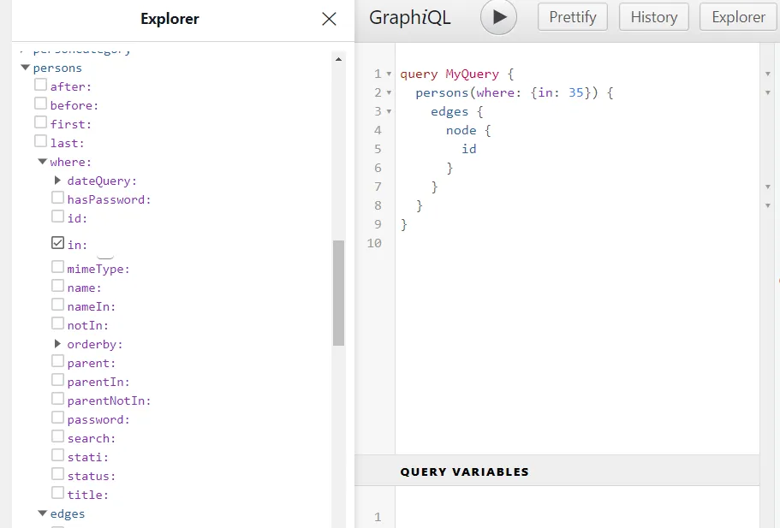Tick the mimeType argument checkbox
This screenshot has width=780, height=528.
click(x=58, y=268)
